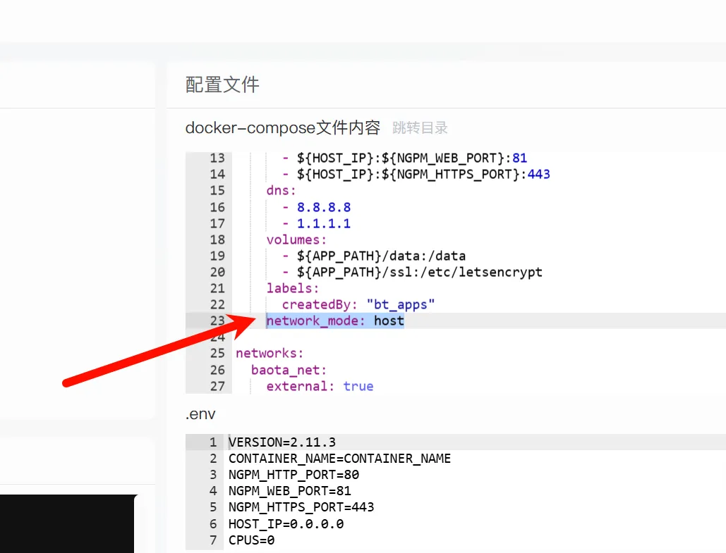726x553 pixels.
Task: Click the volumes: key in compose file
Action: click(x=294, y=240)
